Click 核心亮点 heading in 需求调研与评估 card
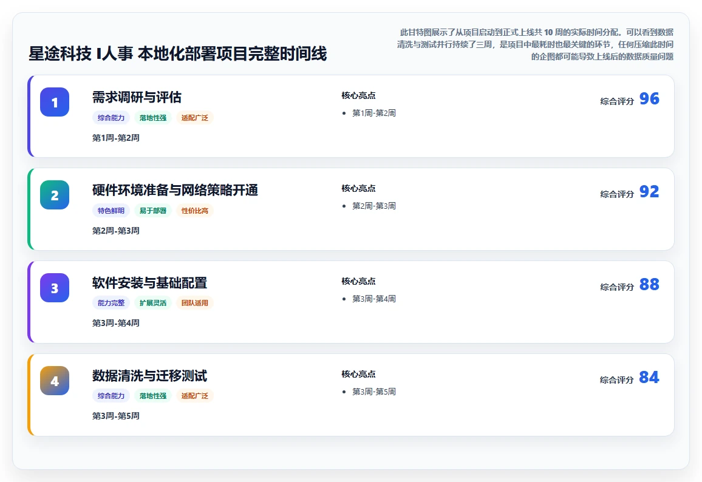Screen dimensions: 702x482 [359, 95]
